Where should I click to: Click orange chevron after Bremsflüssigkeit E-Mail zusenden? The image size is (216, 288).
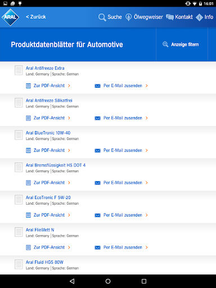point(147,183)
